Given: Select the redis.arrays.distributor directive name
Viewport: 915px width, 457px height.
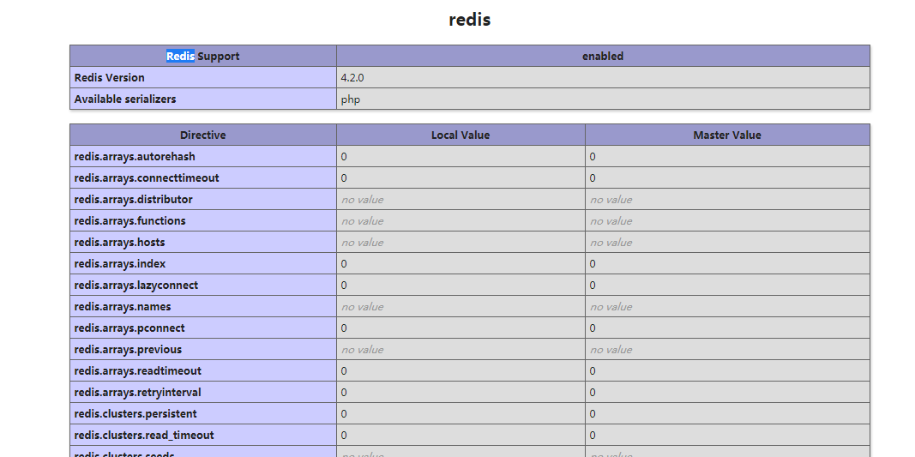Looking at the screenshot, I should tap(133, 200).
